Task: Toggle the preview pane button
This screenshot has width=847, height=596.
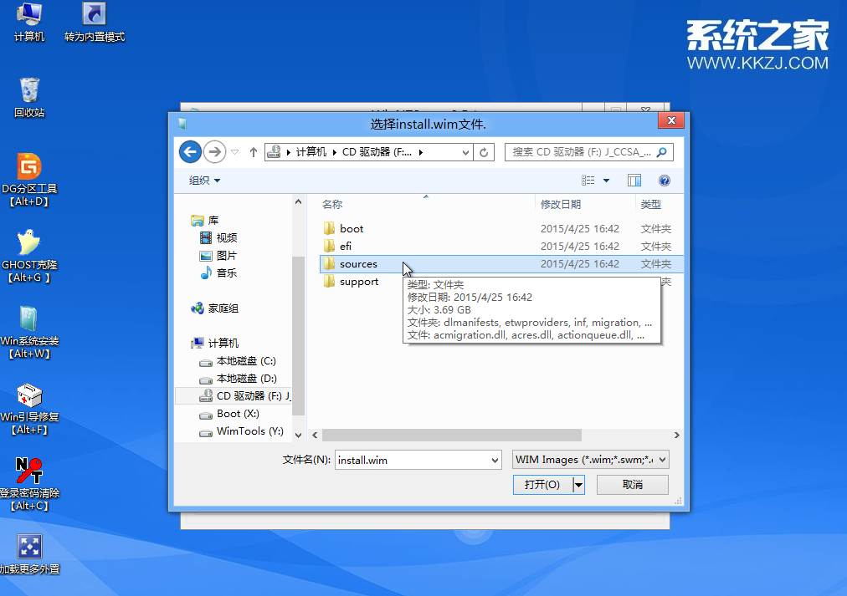Action: point(634,181)
